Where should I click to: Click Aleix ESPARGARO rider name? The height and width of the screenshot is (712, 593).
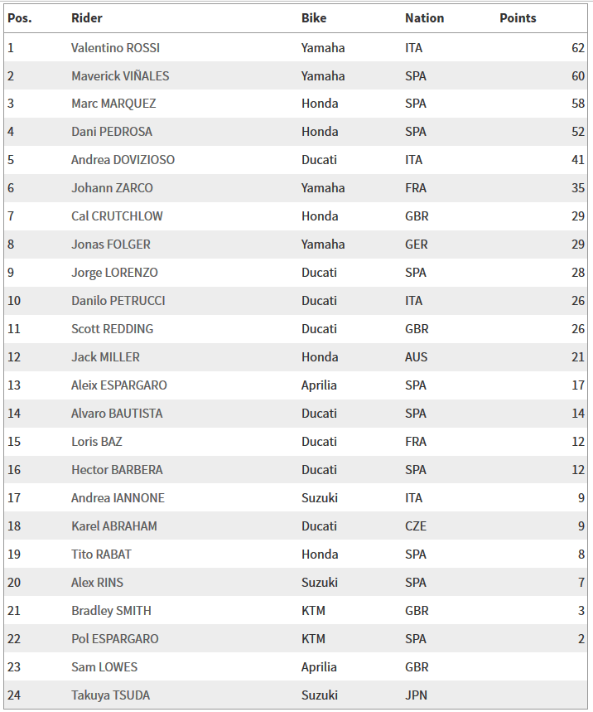pyautogui.click(x=119, y=385)
